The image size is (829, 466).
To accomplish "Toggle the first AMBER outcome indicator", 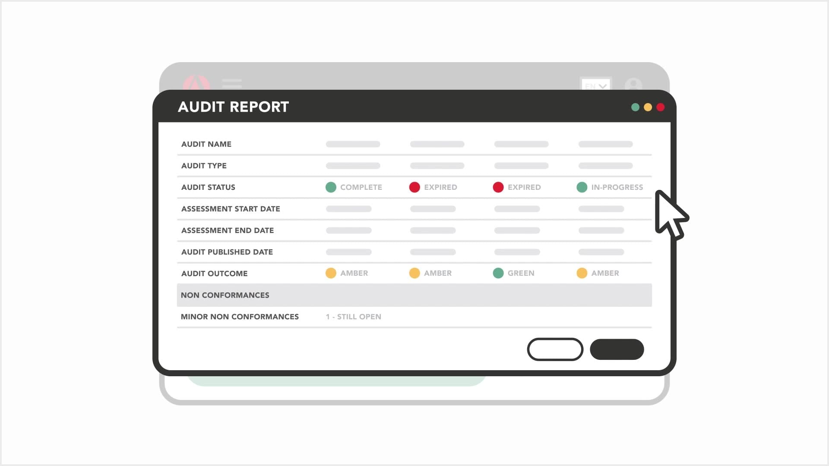I will coord(331,273).
